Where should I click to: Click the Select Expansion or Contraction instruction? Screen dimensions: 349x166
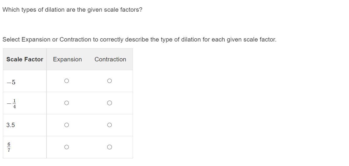point(139,39)
